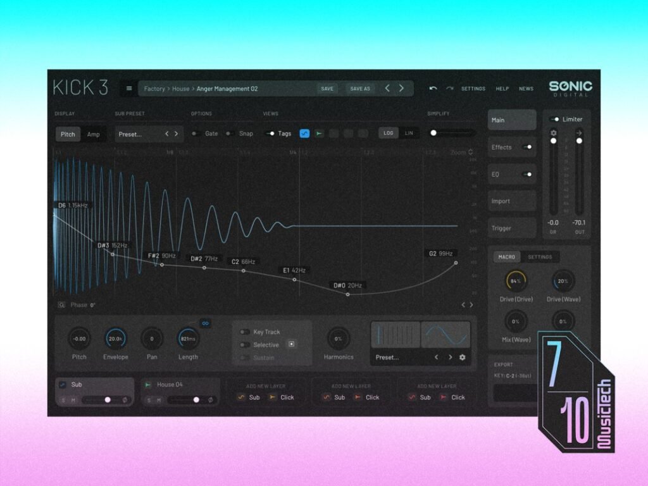Add Sub in second Add New Layer slot
Screen dimensions: 648x486
point(334,397)
